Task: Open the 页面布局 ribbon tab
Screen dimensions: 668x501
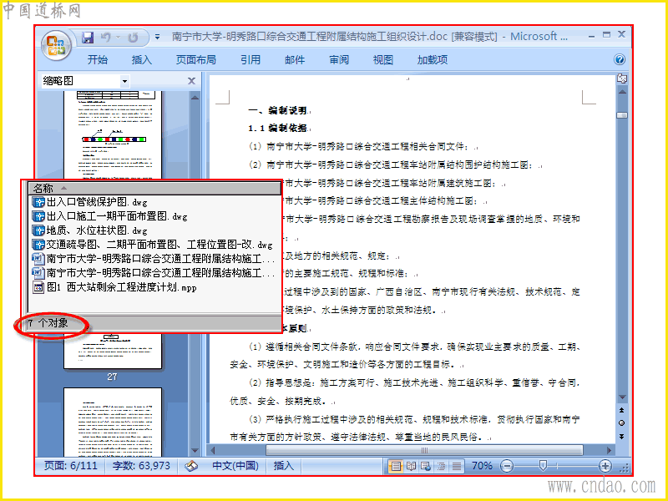Action: click(196, 59)
